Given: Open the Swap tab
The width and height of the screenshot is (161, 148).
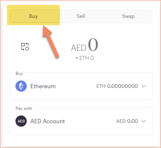Looking at the screenshot, I should coord(128,16).
